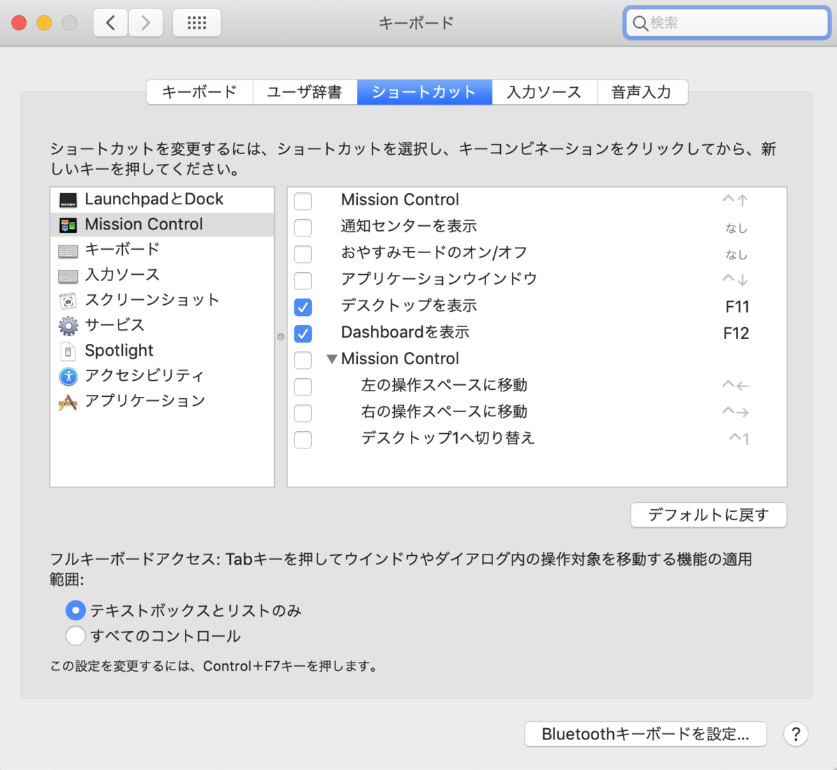Select すべてのコントロール radio button
Screen dimensions: 837x770
click(x=75, y=635)
